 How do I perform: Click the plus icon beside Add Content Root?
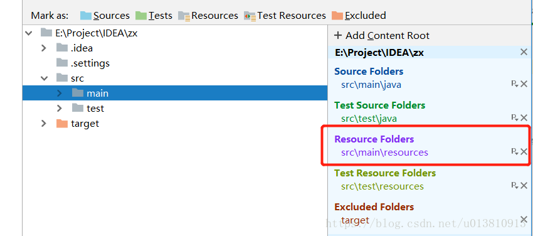(338, 35)
